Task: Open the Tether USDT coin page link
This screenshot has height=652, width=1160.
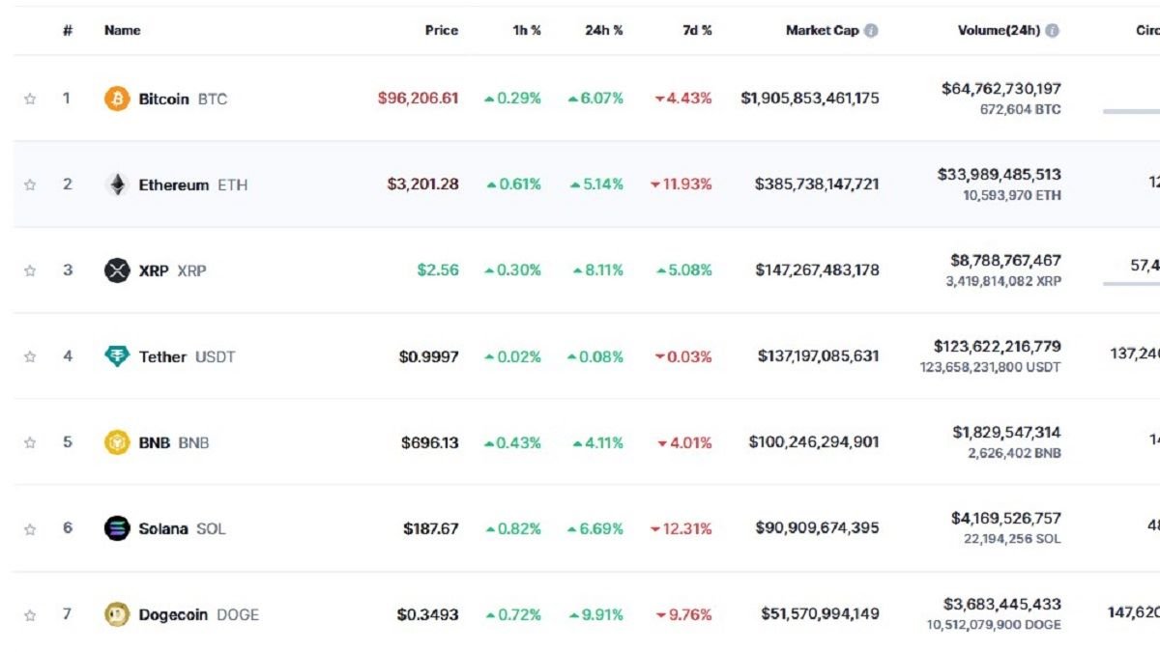Action: [x=187, y=356]
